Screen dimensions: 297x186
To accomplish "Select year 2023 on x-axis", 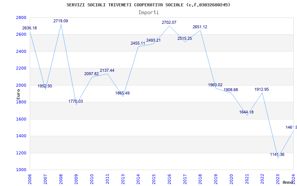I will (278, 179).
